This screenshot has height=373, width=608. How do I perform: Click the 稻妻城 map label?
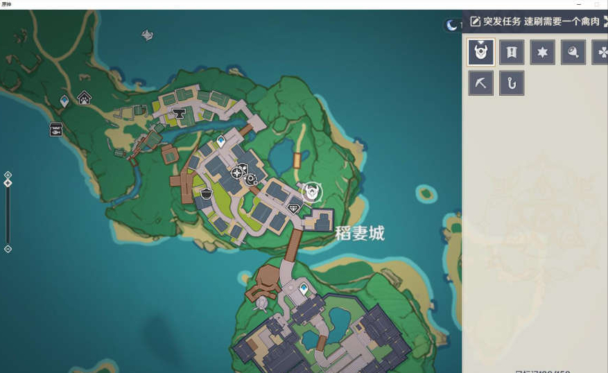point(359,234)
